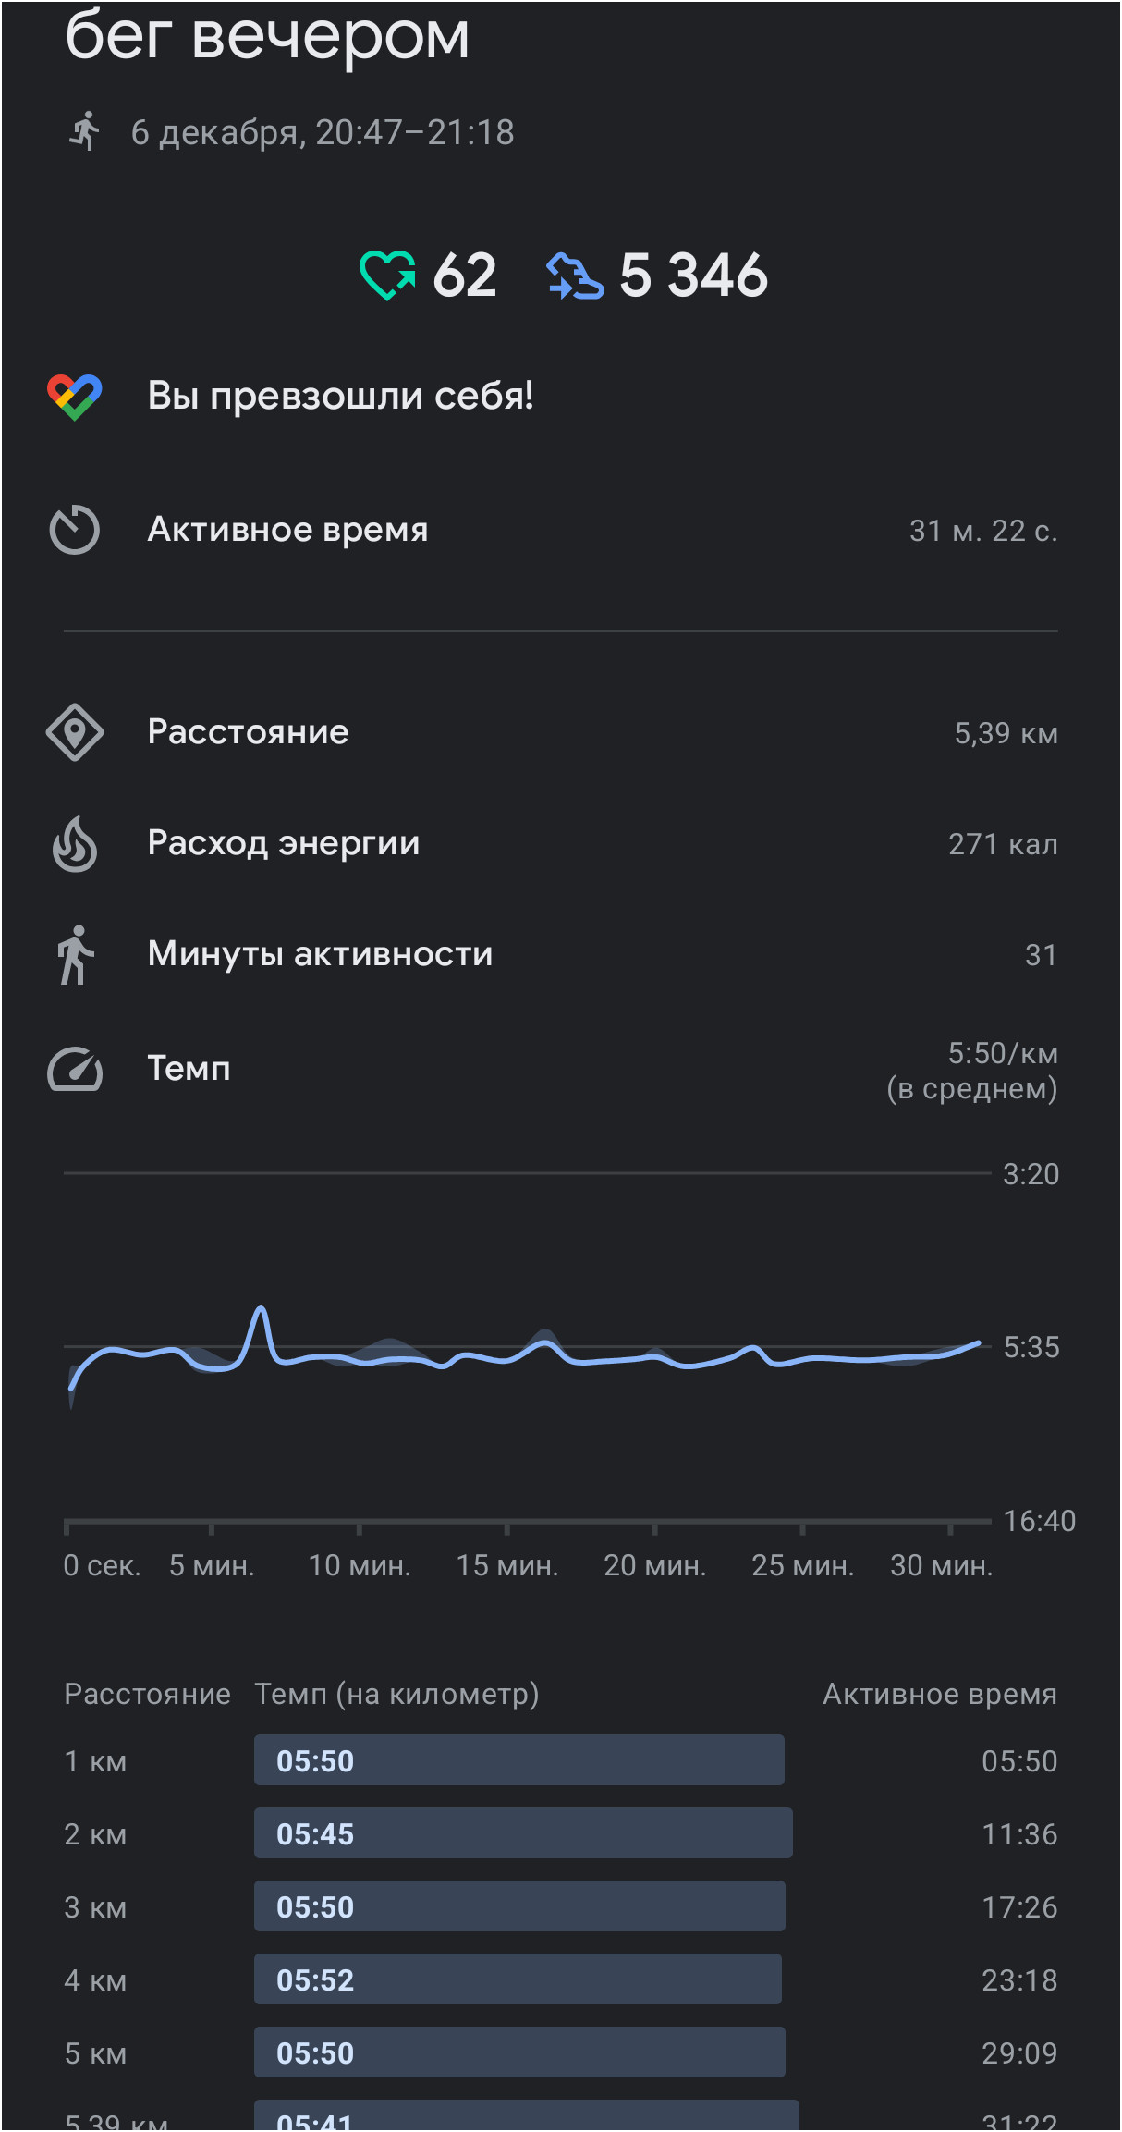This screenshot has width=1122, height=2132.
Task: Open the Расстояние 5,39 км row
Action: (x=561, y=733)
